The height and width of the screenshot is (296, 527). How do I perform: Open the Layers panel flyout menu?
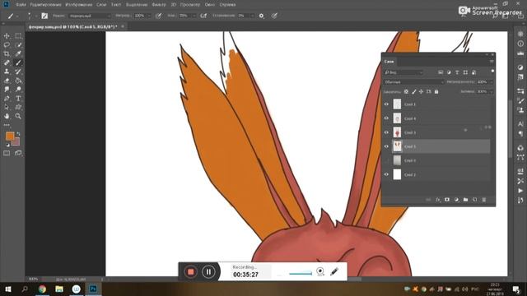[492, 62]
